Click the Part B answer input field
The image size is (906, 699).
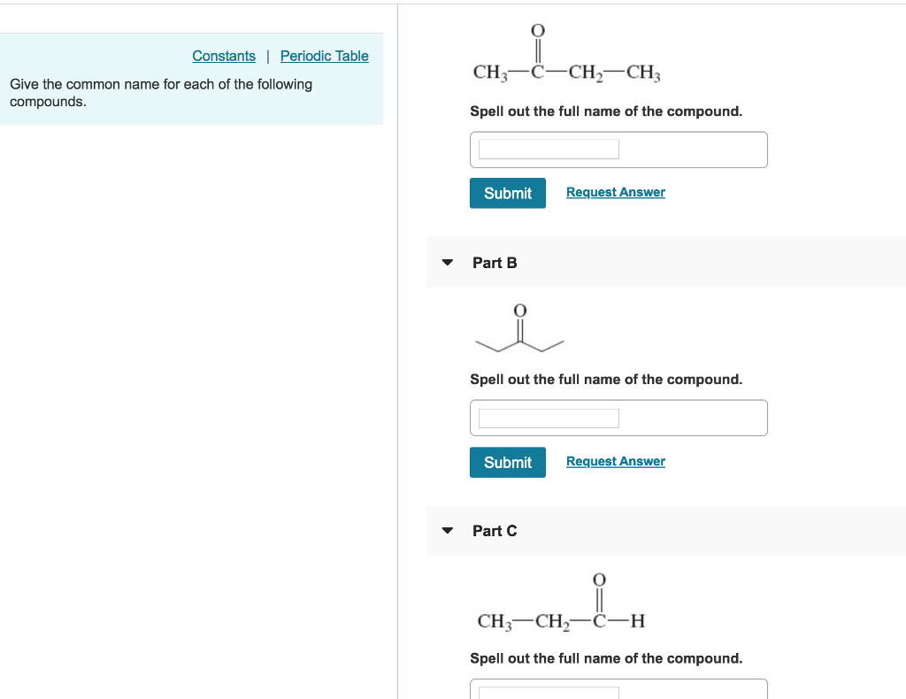[546, 418]
